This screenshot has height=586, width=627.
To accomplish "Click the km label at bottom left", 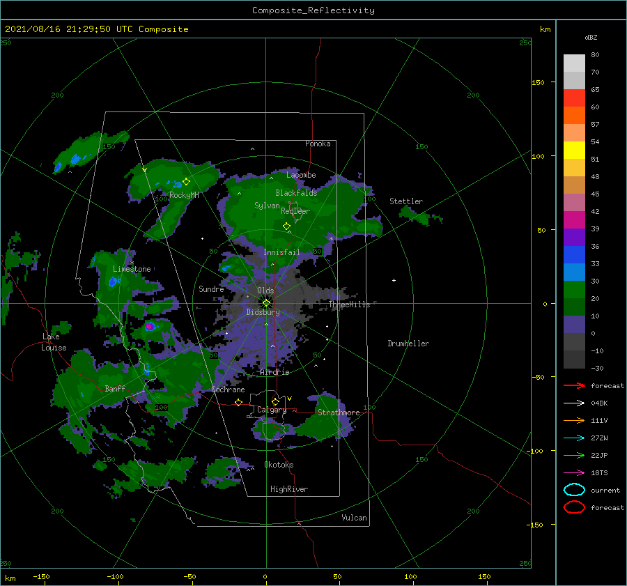I will pyautogui.click(x=10, y=578).
